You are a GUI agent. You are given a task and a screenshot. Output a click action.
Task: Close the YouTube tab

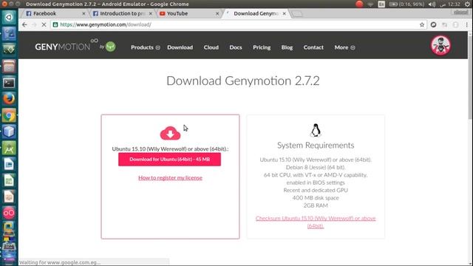coord(217,13)
